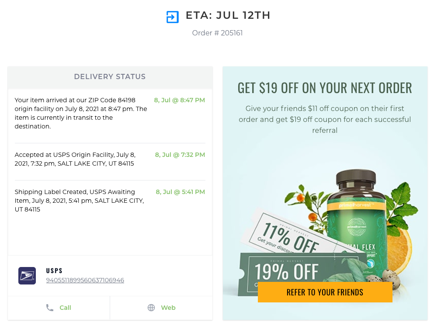Image resolution: width=434 pixels, height=326 pixels.
Task: Call the carrier using Call button
Action: [x=59, y=308]
